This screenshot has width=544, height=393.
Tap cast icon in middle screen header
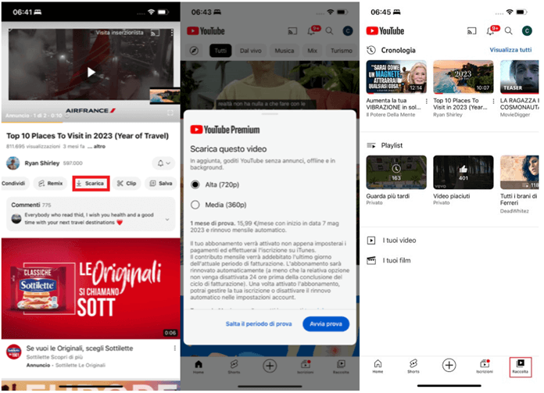(292, 31)
